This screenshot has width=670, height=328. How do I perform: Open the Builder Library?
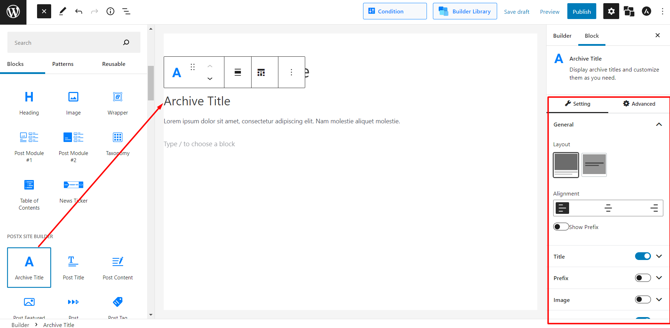pos(465,11)
